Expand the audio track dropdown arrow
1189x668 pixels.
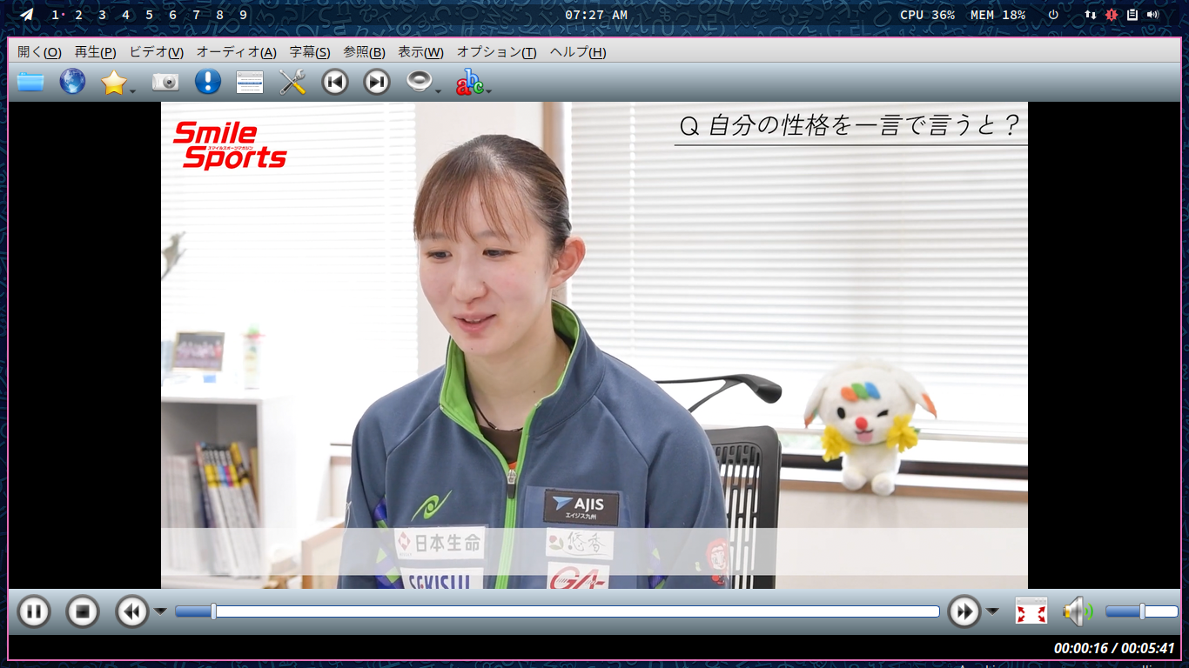coord(439,90)
